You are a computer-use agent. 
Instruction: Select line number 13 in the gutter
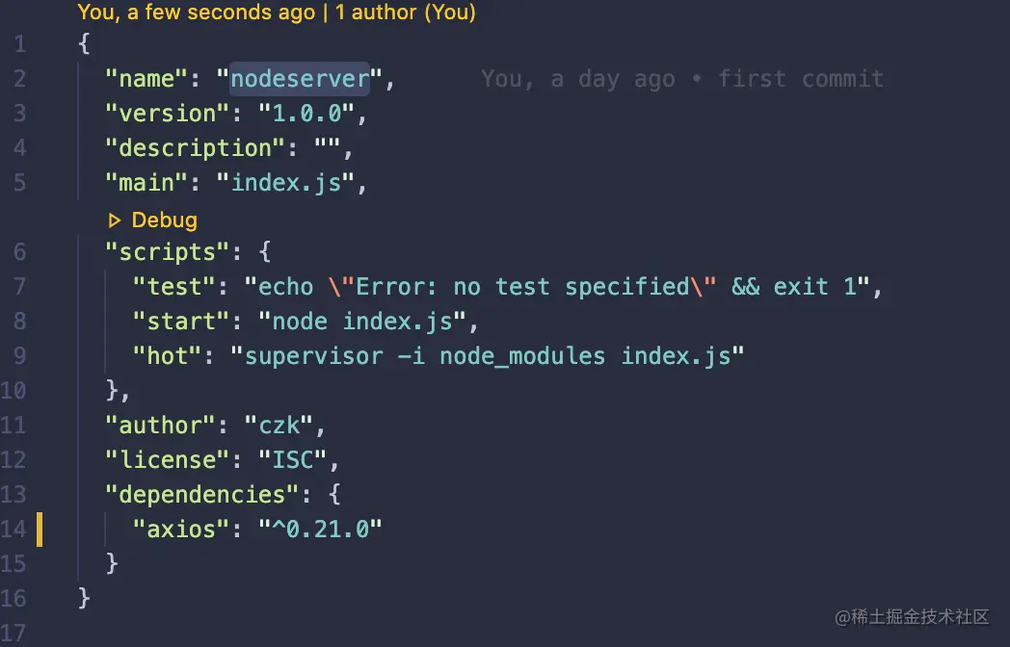click(x=14, y=495)
